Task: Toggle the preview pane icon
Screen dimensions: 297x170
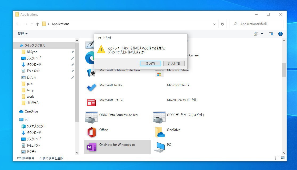Action: [x=271, y=34]
